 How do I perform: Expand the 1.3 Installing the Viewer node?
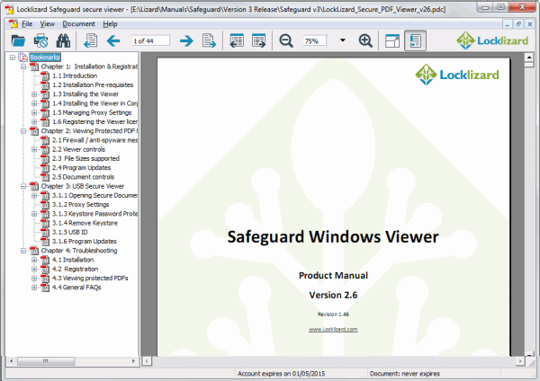click(x=34, y=93)
